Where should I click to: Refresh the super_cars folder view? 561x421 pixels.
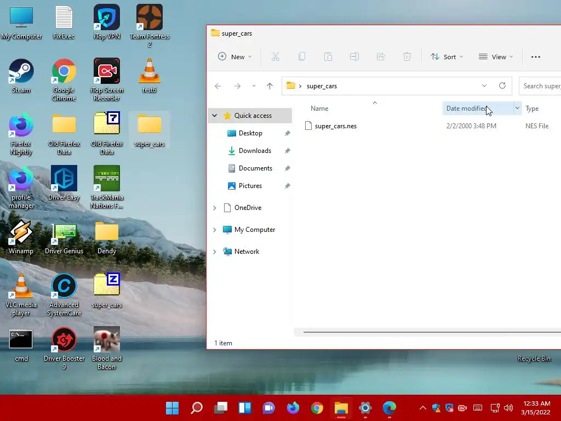(502, 86)
